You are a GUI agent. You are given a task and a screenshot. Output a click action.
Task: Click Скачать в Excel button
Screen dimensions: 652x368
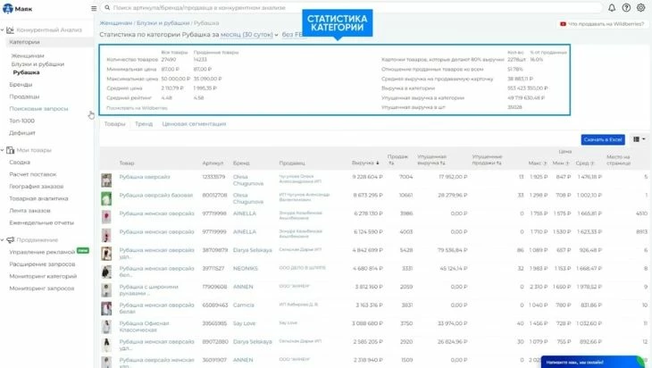click(x=603, y=139)
